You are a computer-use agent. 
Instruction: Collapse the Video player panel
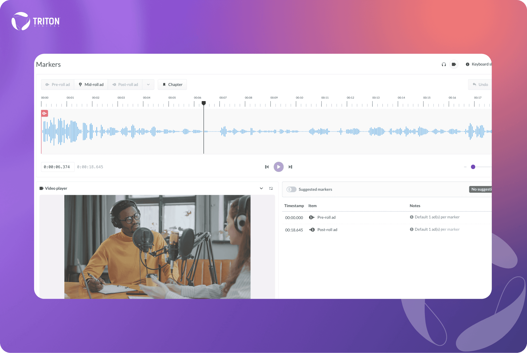click(x=261, y=188)
